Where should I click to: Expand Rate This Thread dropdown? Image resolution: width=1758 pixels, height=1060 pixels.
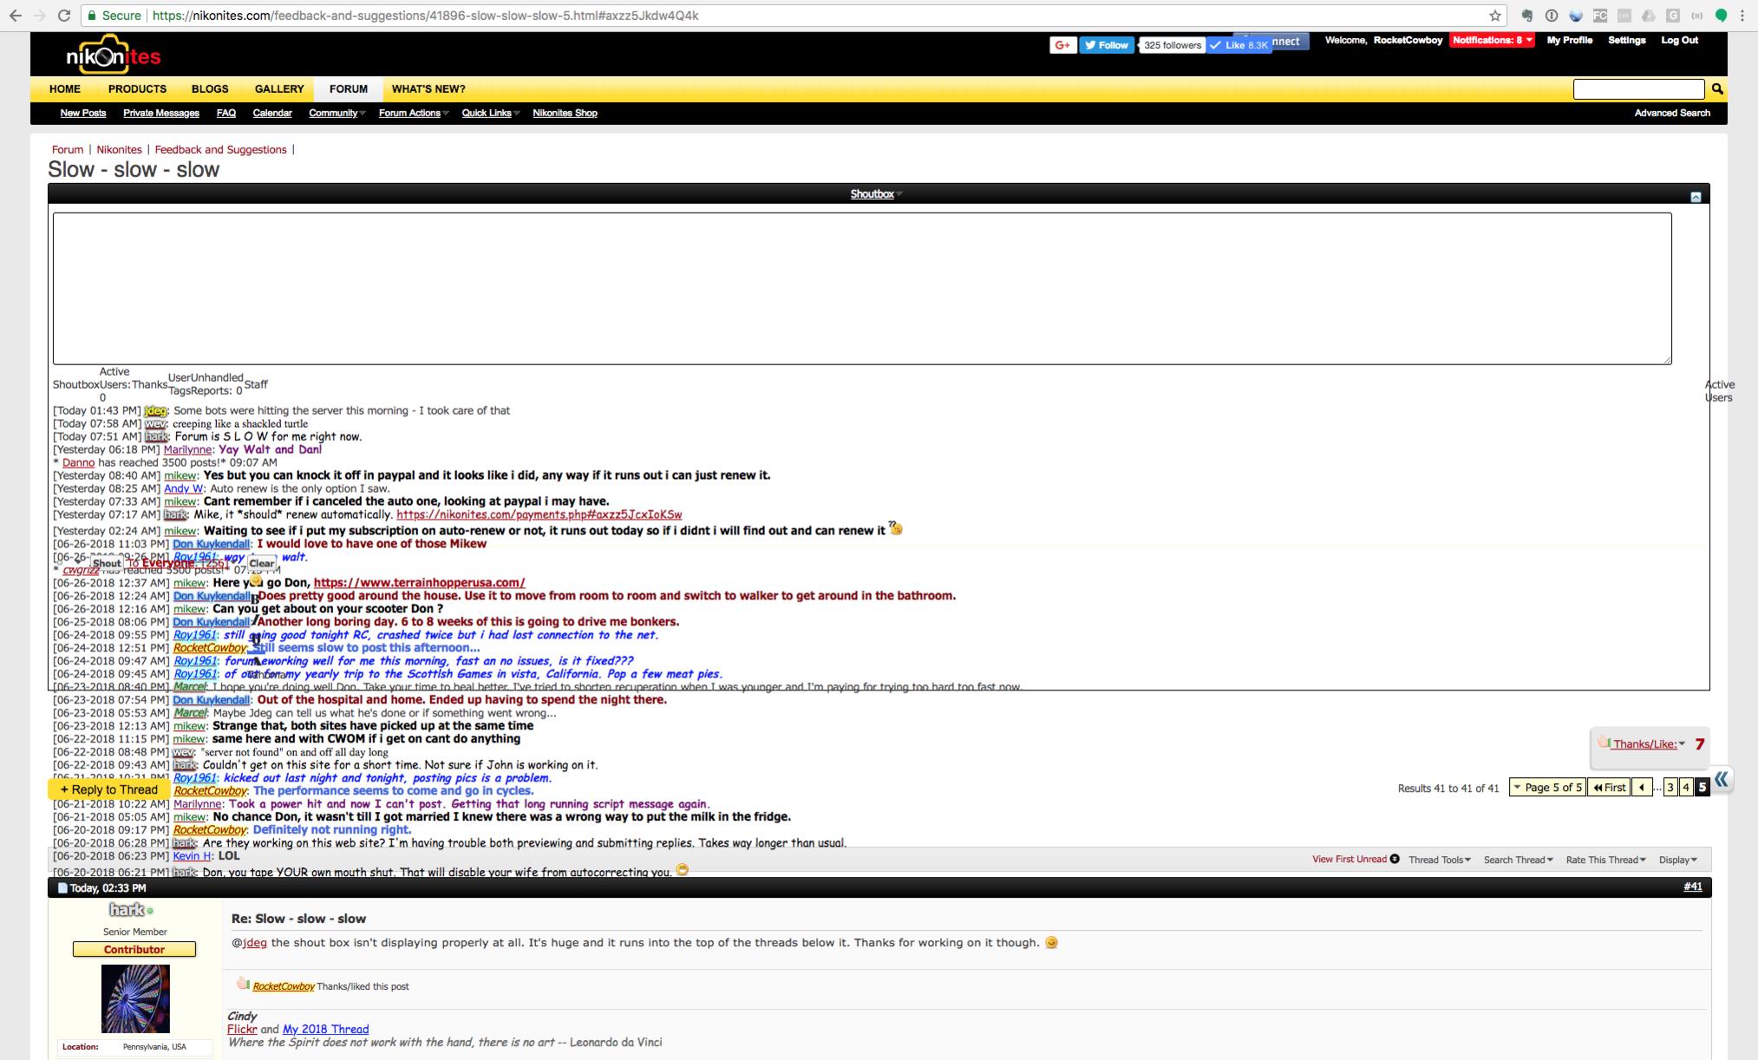pos(1605,860)
